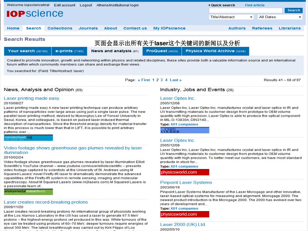The width and height of the screenshot is (308, 231).
Task: Click the Industry, Jobs and Events heading
Action: click(197, 90)
